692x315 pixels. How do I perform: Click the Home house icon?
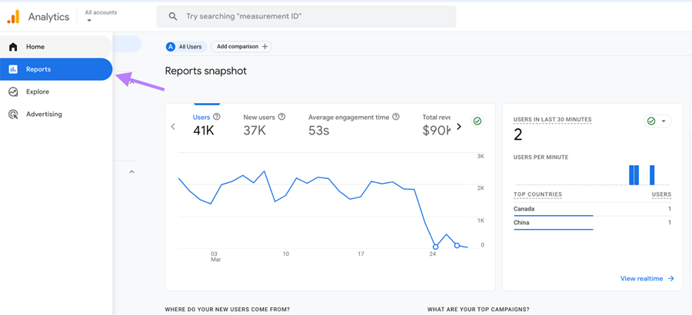13,47
